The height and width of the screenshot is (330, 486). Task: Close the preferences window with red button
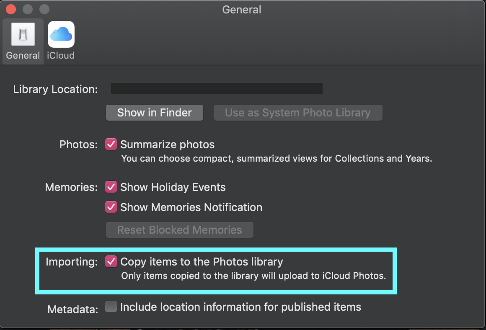point(11,9)
